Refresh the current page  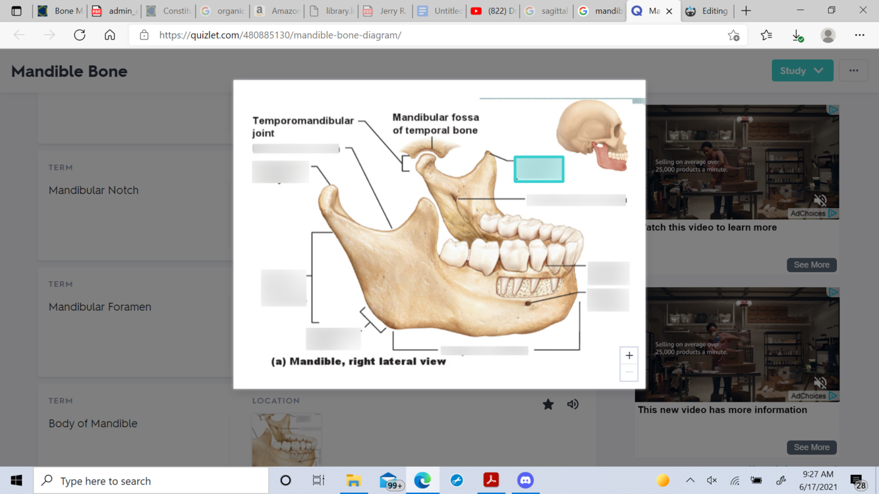tap(80, 35)
